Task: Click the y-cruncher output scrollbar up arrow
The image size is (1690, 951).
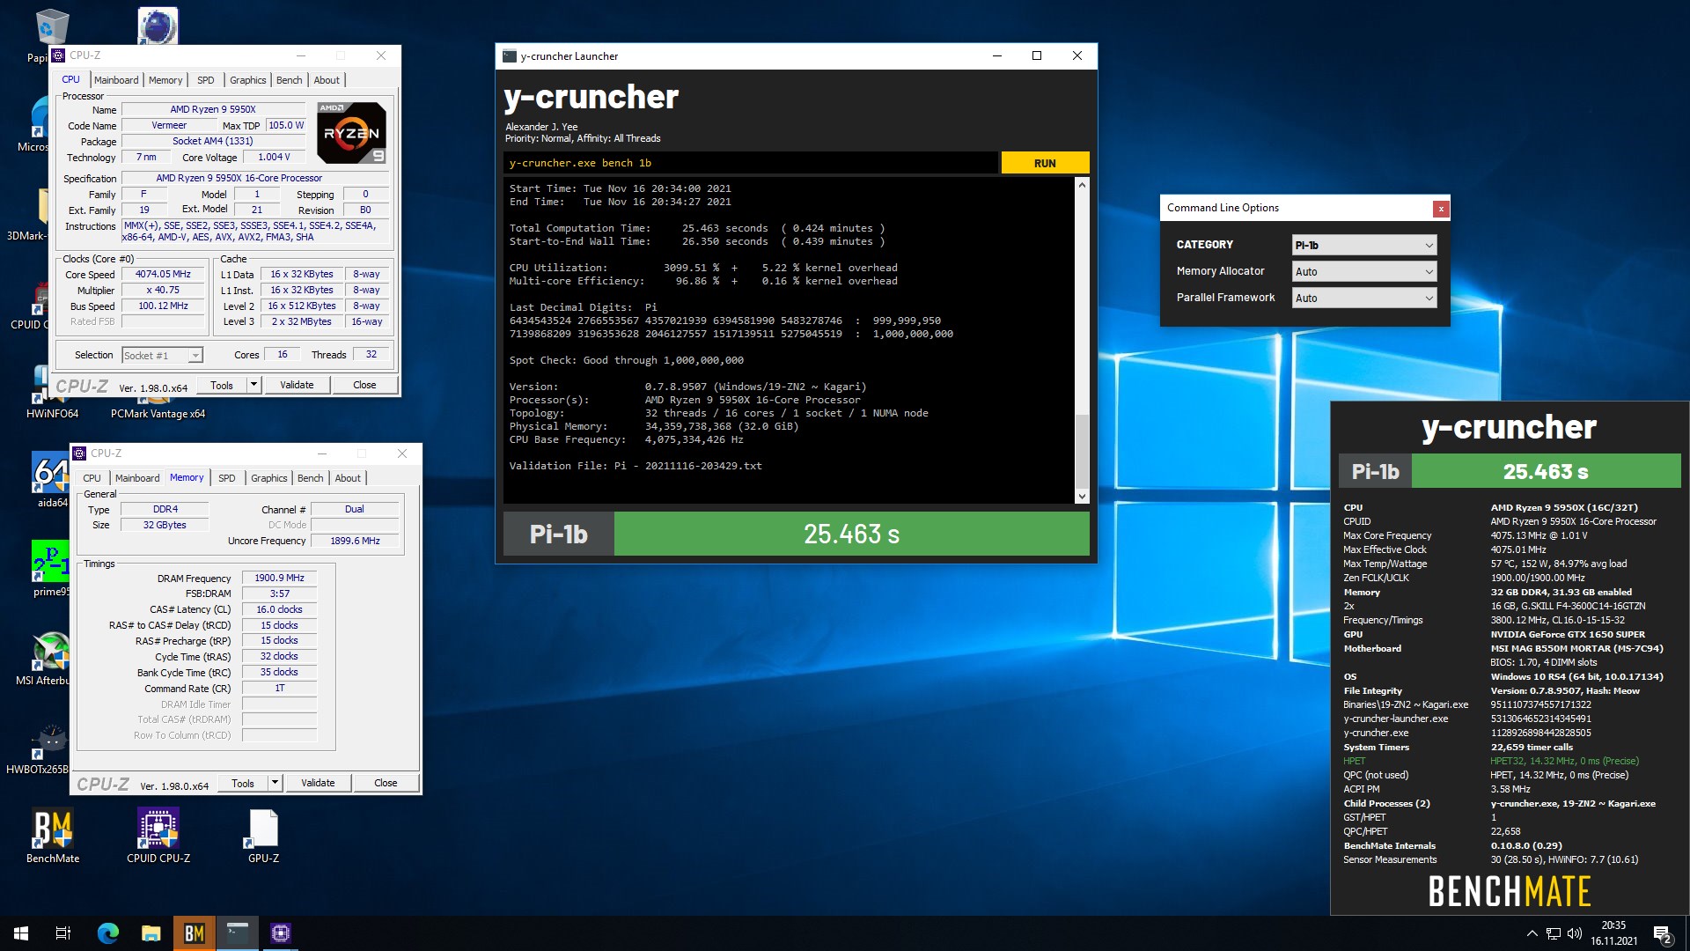Action: [1082, 185]
